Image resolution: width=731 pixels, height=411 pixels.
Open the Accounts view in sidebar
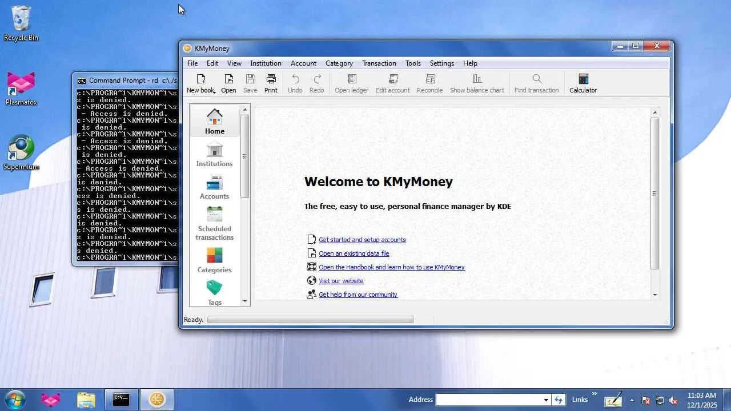click(215, 187)
